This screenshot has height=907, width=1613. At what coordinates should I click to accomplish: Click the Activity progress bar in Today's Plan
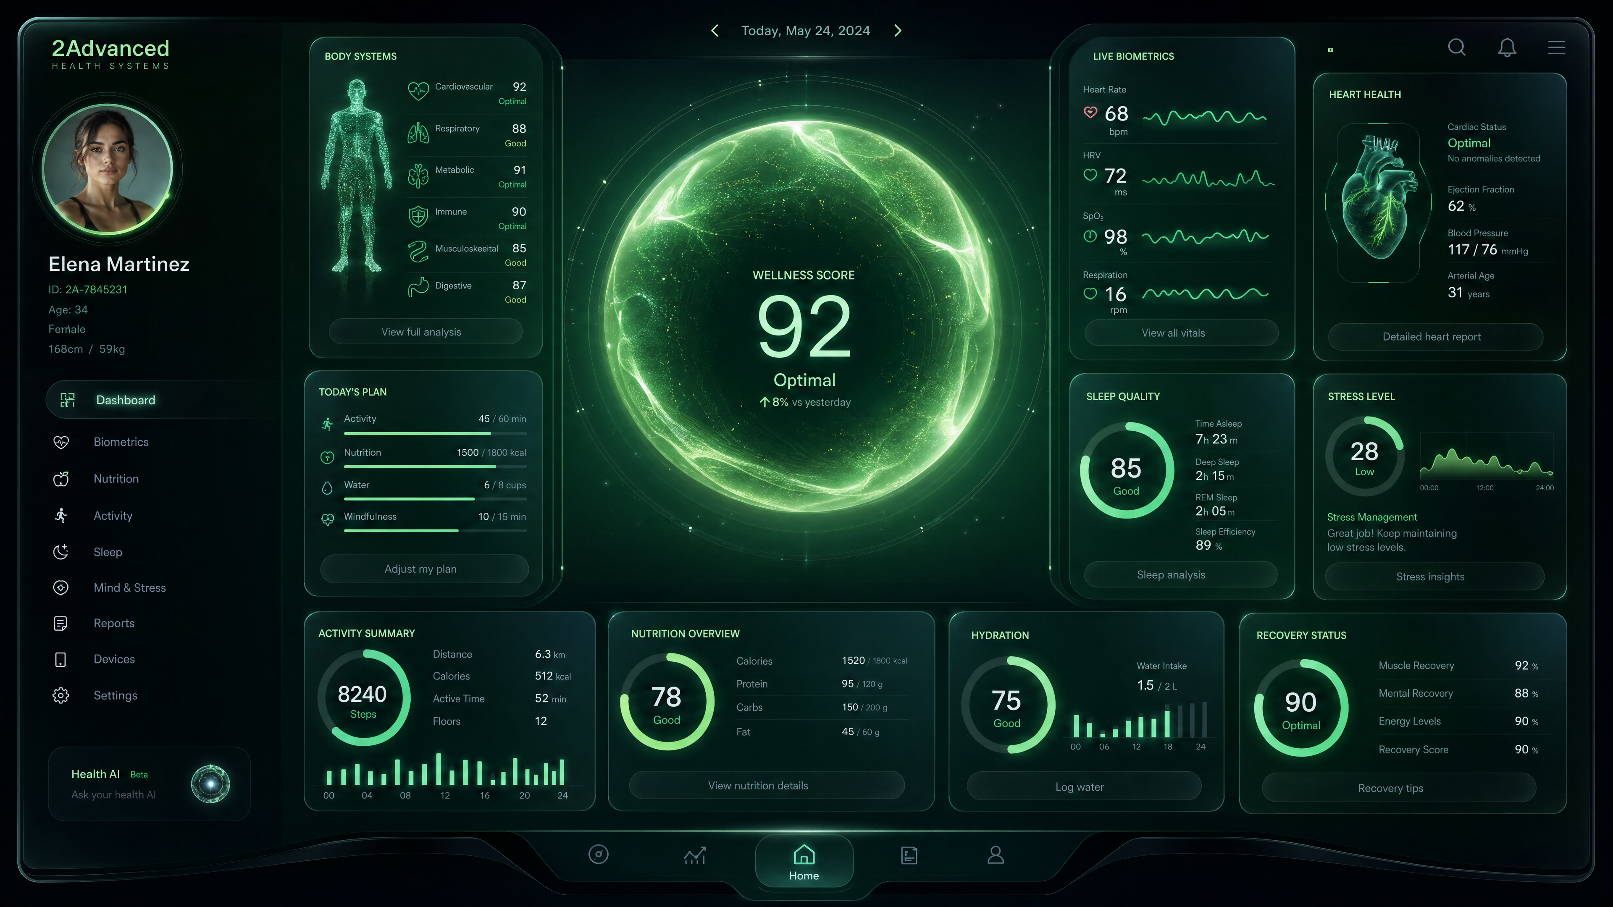click(x=435, y=433)
